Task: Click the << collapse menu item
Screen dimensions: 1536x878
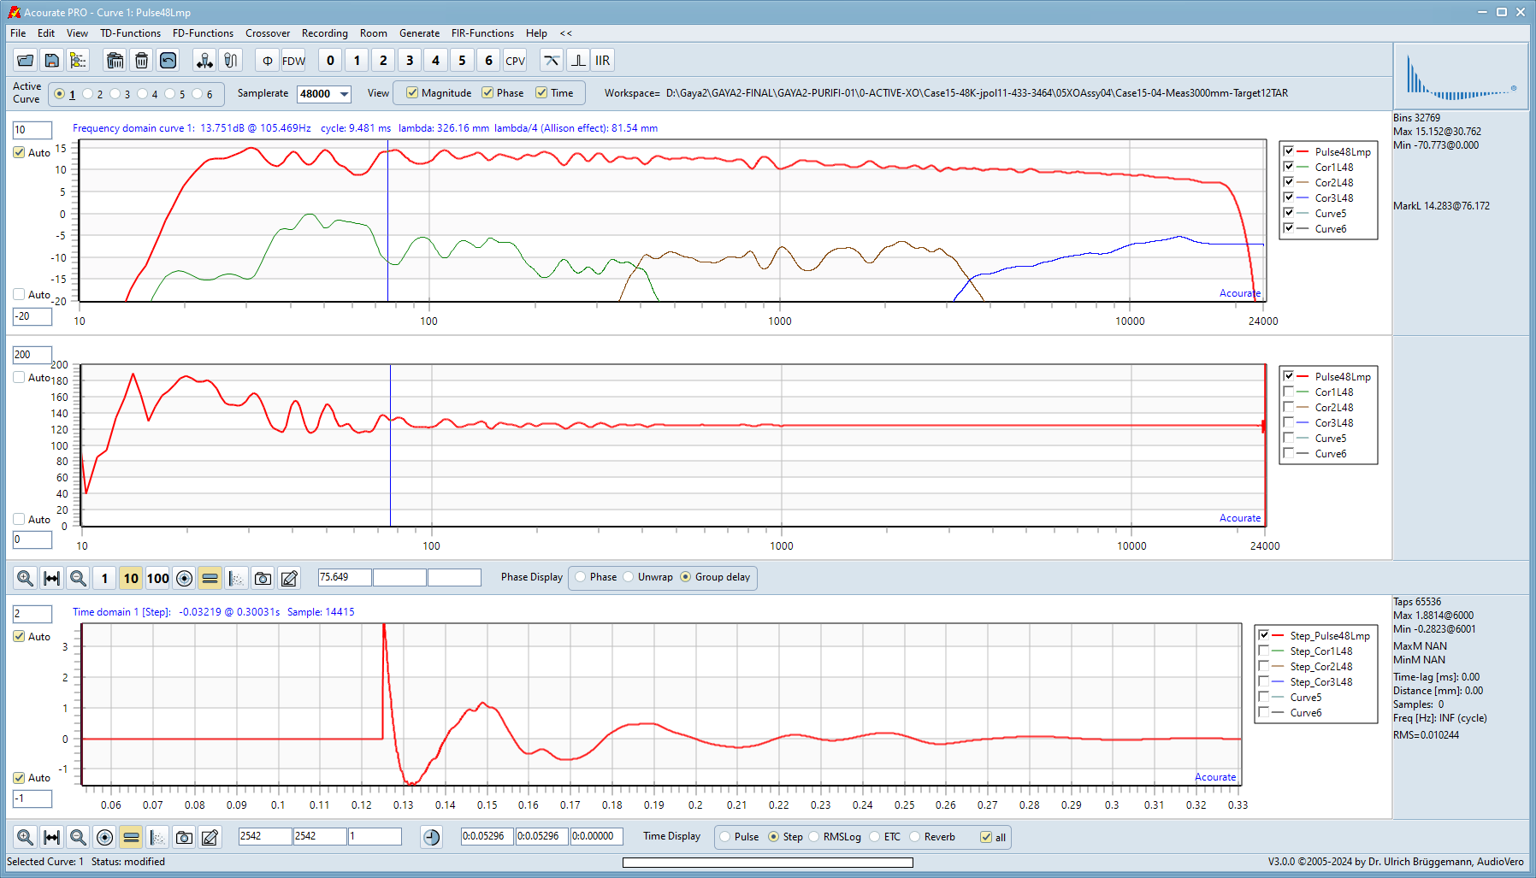Action: pos(566,33)
